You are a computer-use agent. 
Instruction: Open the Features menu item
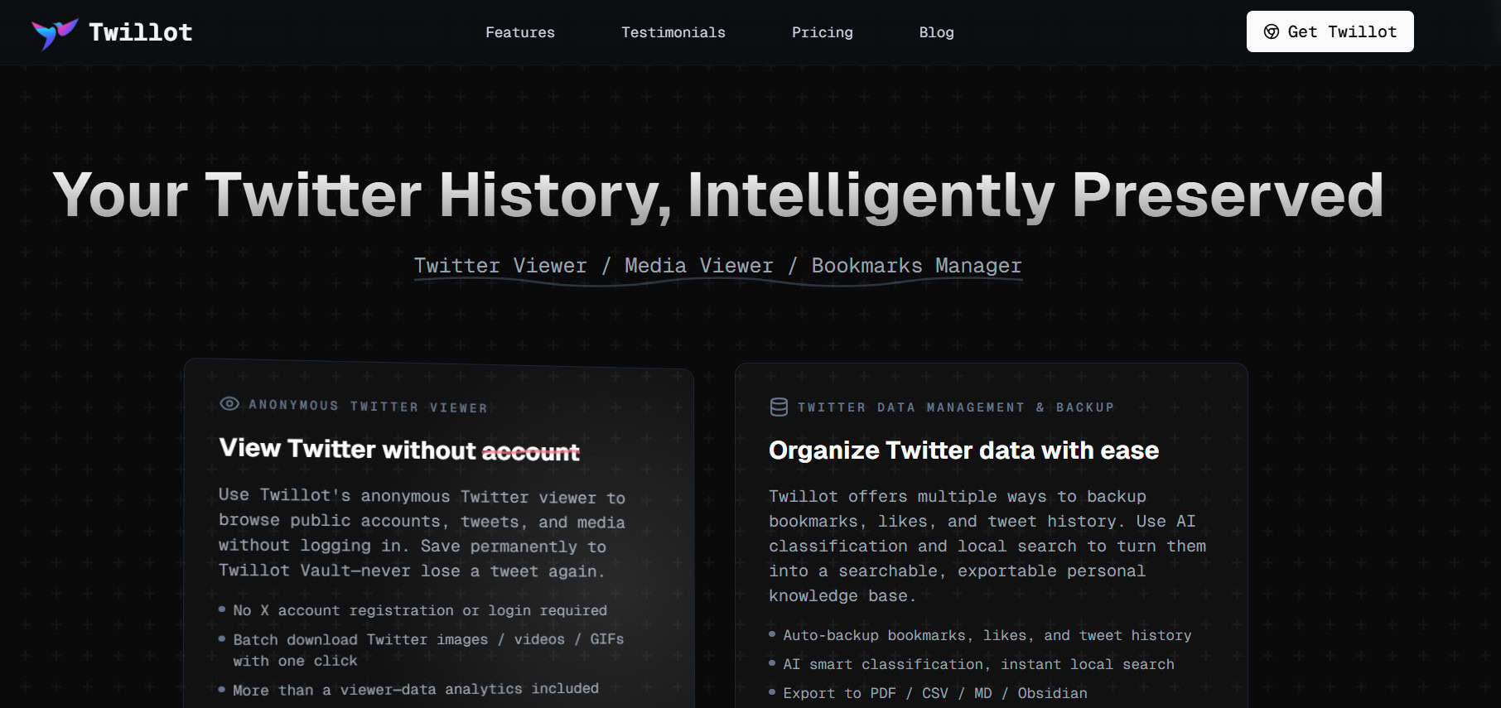point(519,32)
